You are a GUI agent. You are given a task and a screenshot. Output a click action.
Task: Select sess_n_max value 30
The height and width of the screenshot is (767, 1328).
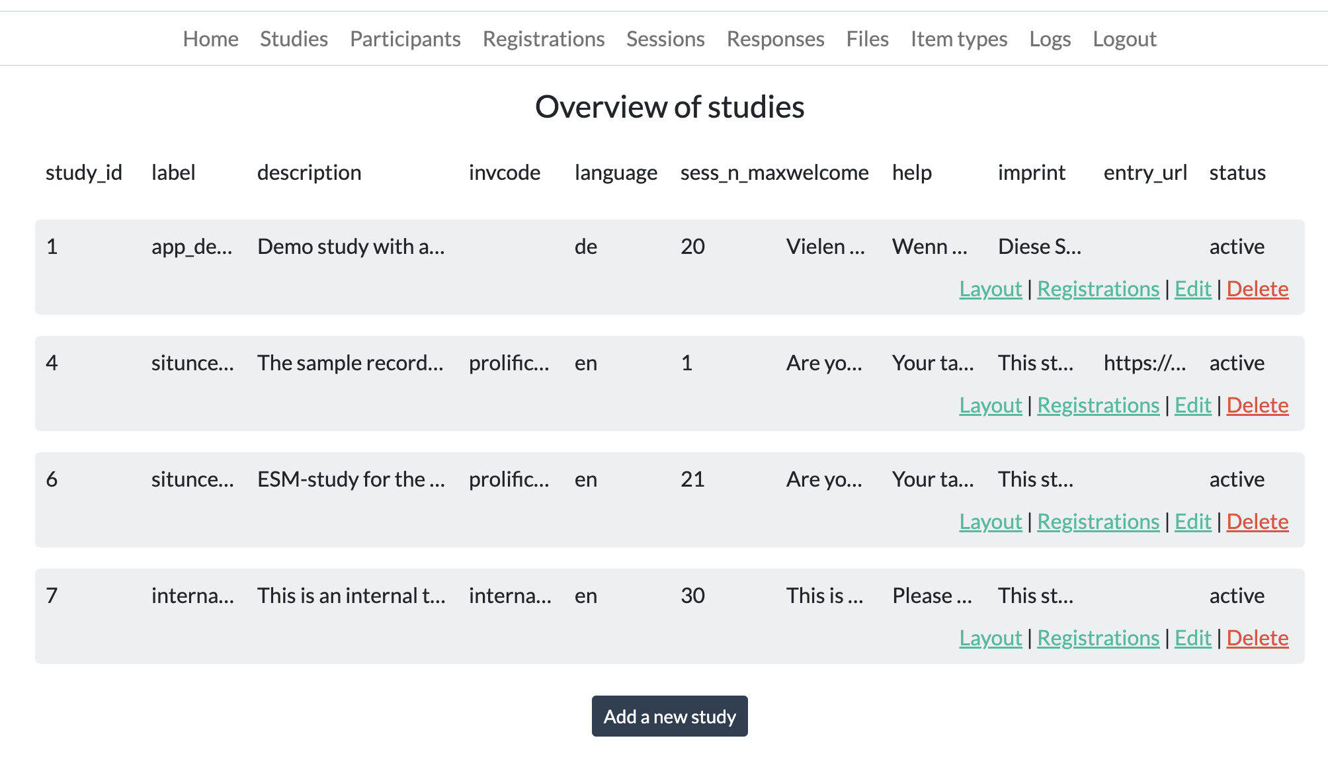692,596
